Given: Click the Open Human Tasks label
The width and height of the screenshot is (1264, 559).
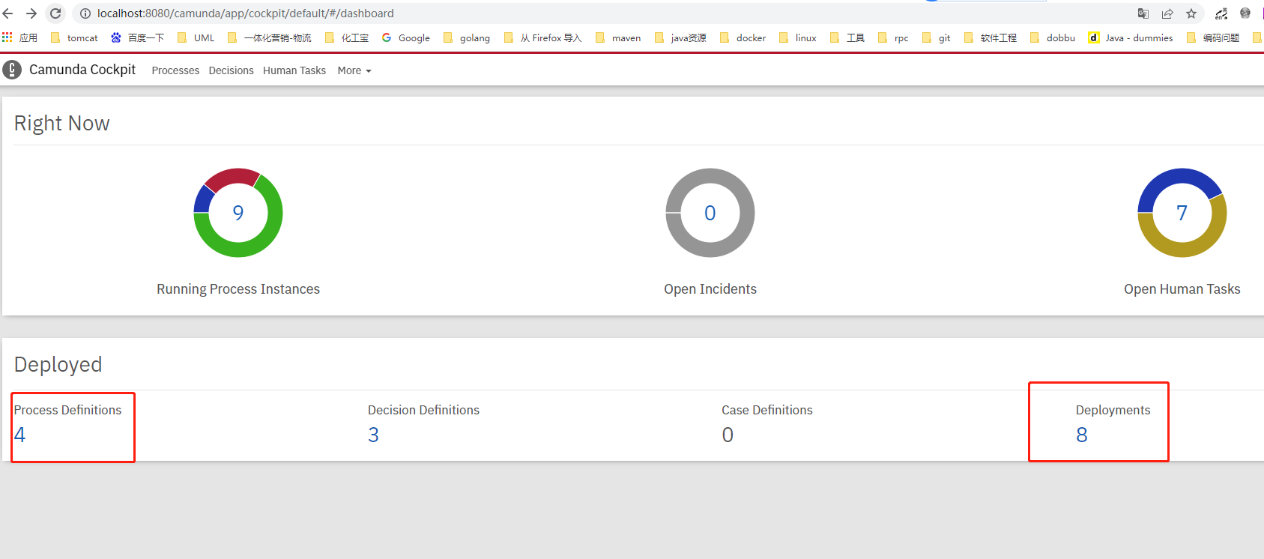Looking at the screenshot, I should pyautogui.click(x=1182, y=289).
